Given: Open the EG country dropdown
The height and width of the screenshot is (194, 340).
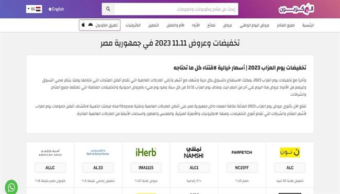Looking at the screenshot, I should point(34,9).
